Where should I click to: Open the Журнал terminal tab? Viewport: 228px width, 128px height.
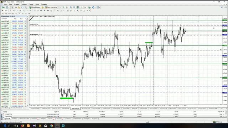pyautogui.click(x=95, y=119)
